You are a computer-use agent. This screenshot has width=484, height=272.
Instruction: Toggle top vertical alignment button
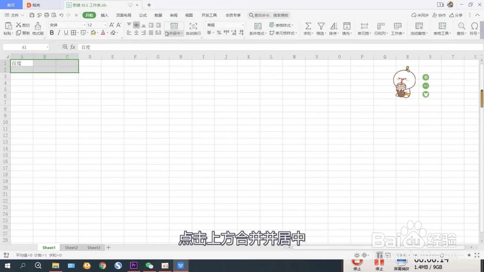click(x=129, y=25)
